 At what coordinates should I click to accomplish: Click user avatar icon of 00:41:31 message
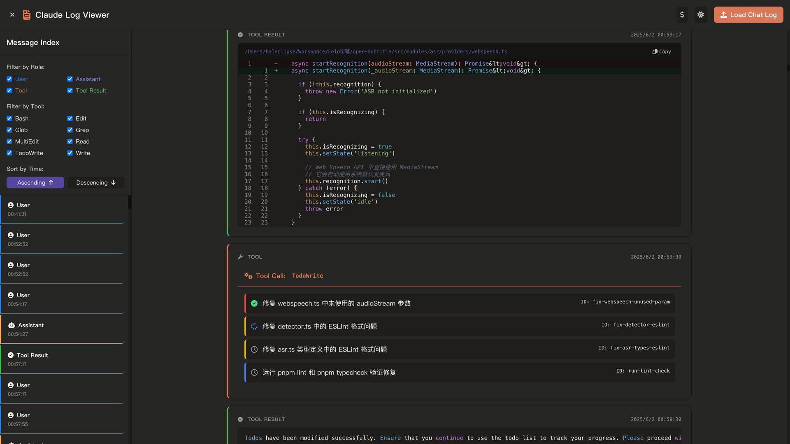click(x=11, y=205)
